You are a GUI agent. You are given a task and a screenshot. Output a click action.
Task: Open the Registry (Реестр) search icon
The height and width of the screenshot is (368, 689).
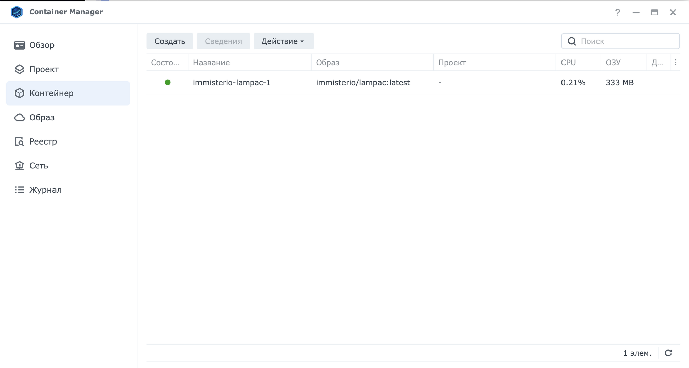click(x=20, y=141)
